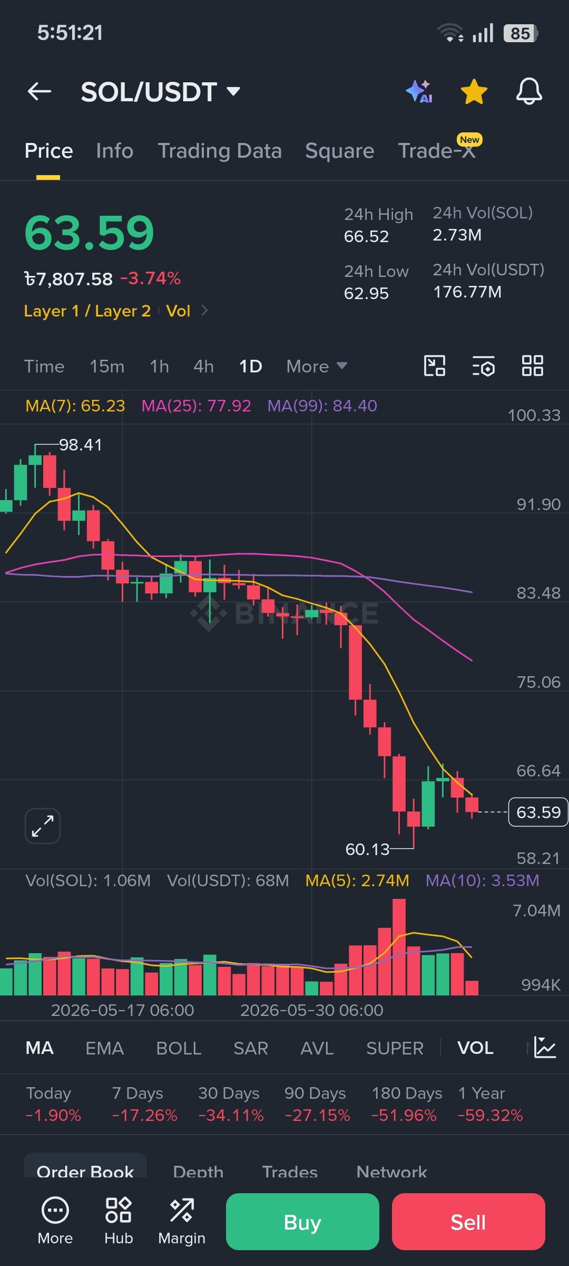Open the Vol tag link

178,311
